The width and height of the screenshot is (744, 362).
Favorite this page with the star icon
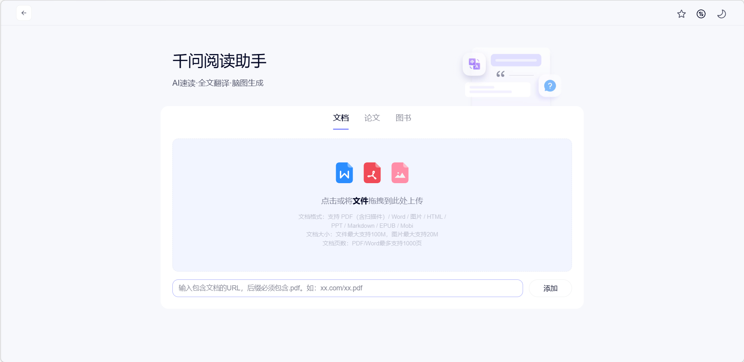681,14
